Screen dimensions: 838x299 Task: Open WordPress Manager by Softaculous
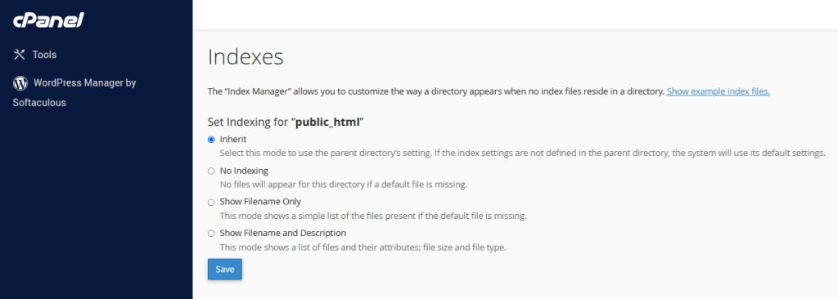point(74,92)
